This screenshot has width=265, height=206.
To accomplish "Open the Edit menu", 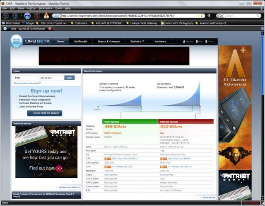I will [12, 8].
